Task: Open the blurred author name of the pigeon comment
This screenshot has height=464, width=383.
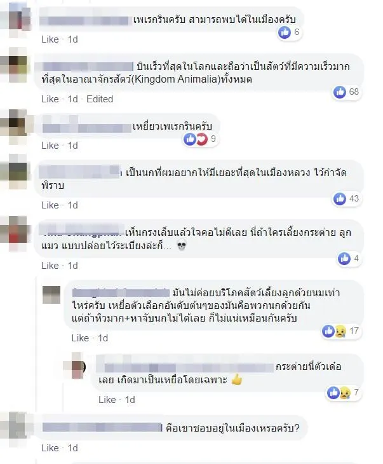Action: tap(80, 172)
